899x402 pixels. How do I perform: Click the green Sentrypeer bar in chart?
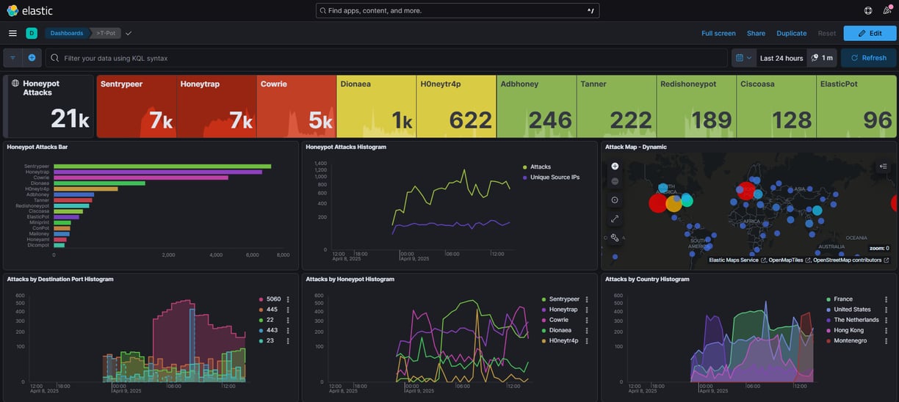[x=162, y=167]
